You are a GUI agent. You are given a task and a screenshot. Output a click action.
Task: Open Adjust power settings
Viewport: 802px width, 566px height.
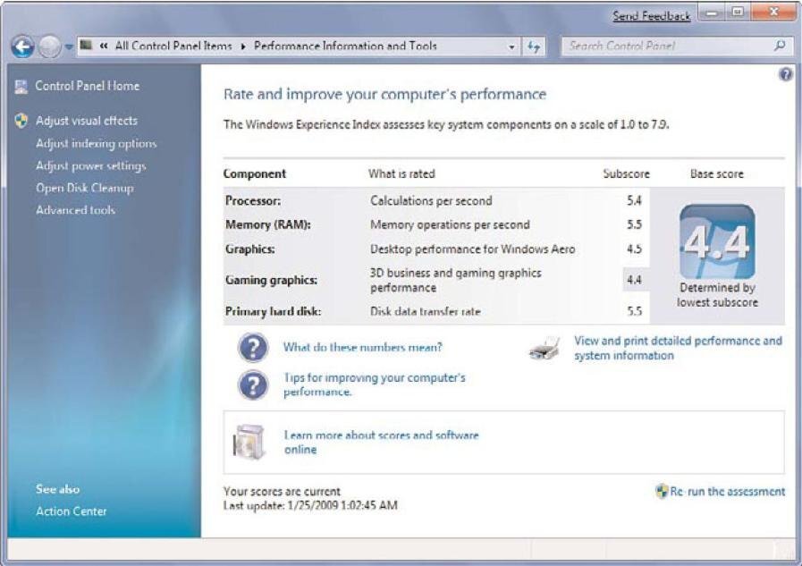pyautogui.click(x=90, y=166)
